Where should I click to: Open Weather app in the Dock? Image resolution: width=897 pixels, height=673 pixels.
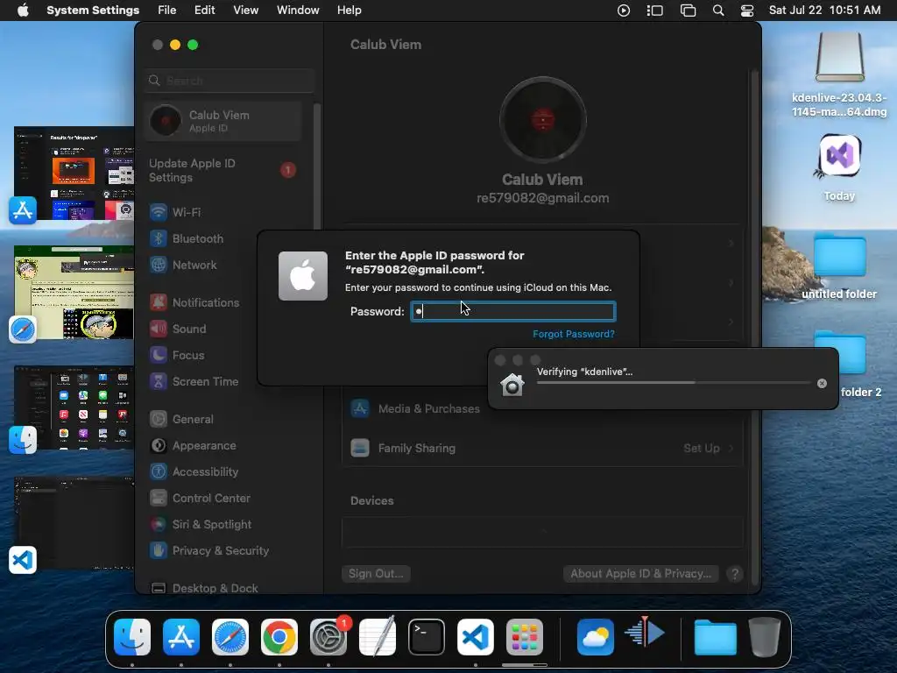click(596, 637)
